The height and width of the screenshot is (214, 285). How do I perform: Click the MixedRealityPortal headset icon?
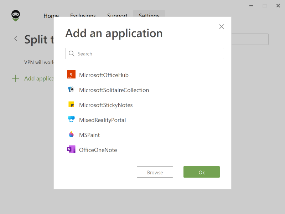71,119
